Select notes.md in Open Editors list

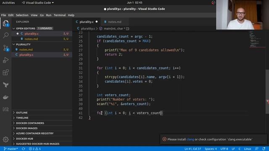[42, 39]
